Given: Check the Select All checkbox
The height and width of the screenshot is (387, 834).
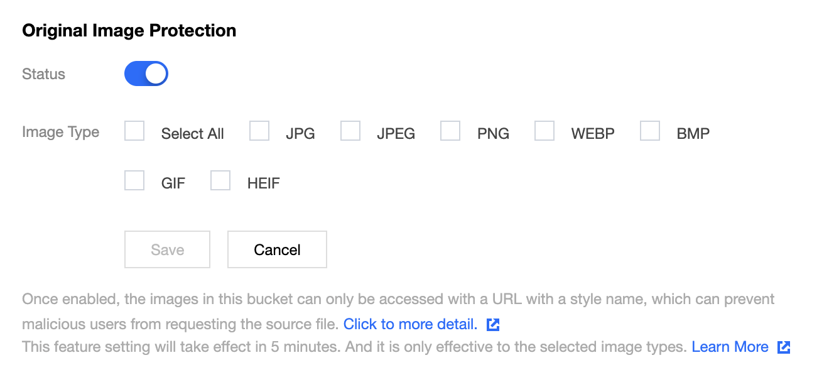Looking at the screenshot, I should point(134,131).
